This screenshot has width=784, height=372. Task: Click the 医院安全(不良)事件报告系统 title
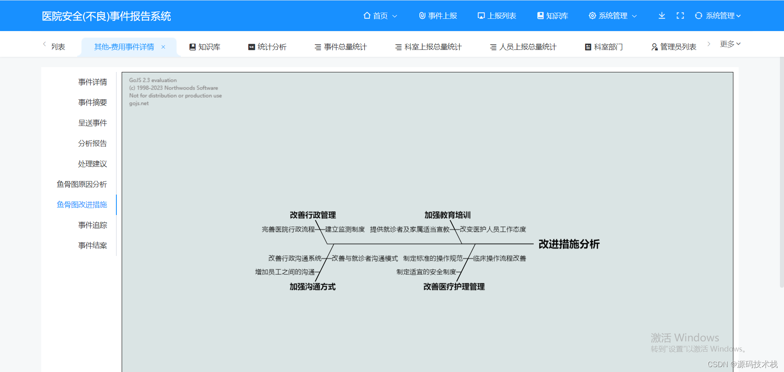pyautogui.click(x=106, y=16)
